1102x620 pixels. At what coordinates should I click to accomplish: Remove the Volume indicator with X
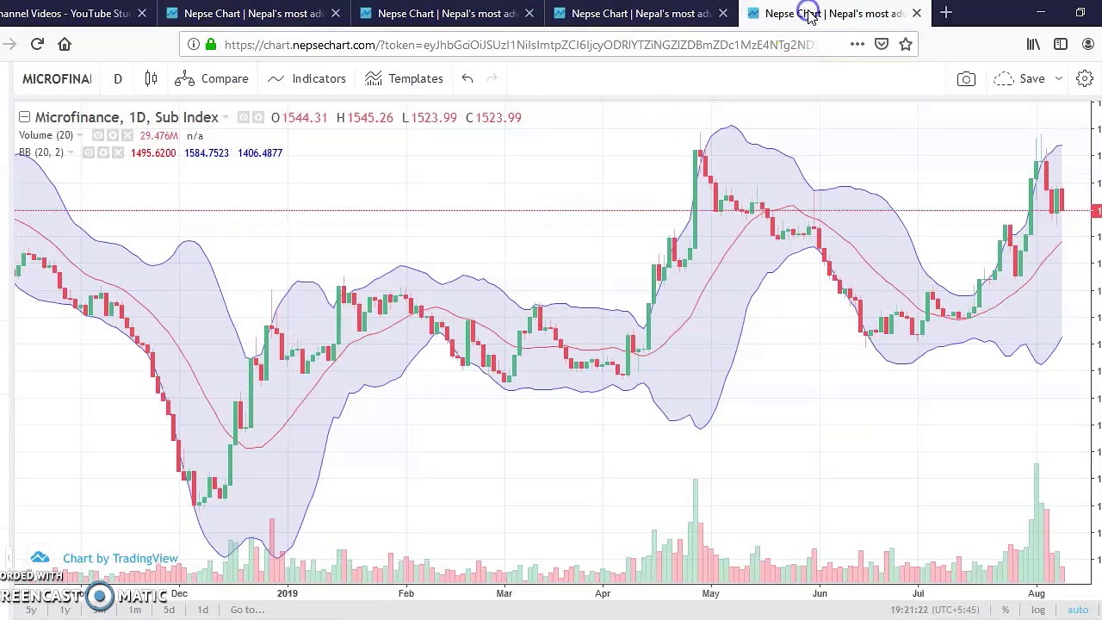click(127, 135)
